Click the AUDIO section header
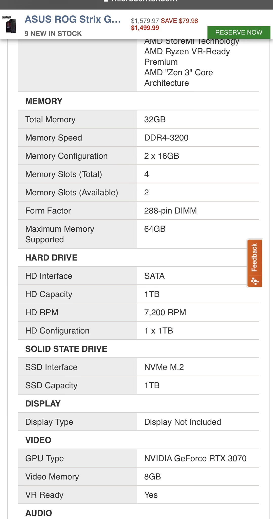 (x=39, y=513)
